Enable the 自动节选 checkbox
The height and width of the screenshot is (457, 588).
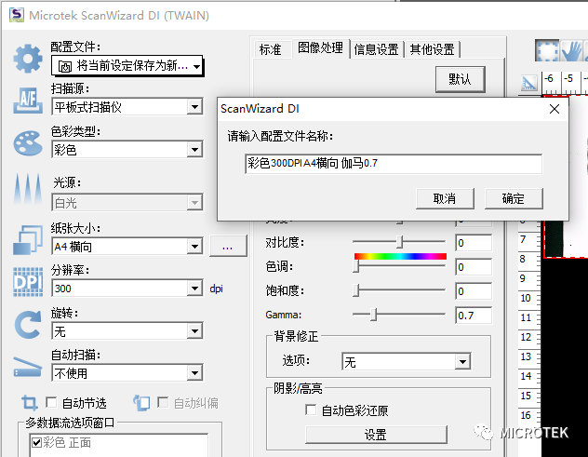52,403
